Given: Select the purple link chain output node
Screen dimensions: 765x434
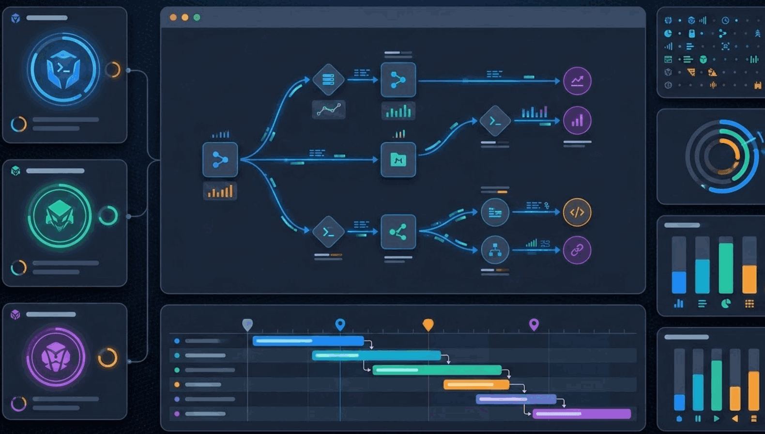Looking at the screenshot, I should coord(577,250).
